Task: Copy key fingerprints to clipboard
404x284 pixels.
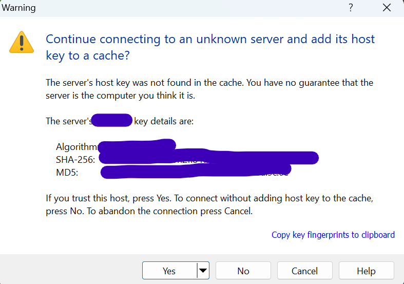Action: 333,235
